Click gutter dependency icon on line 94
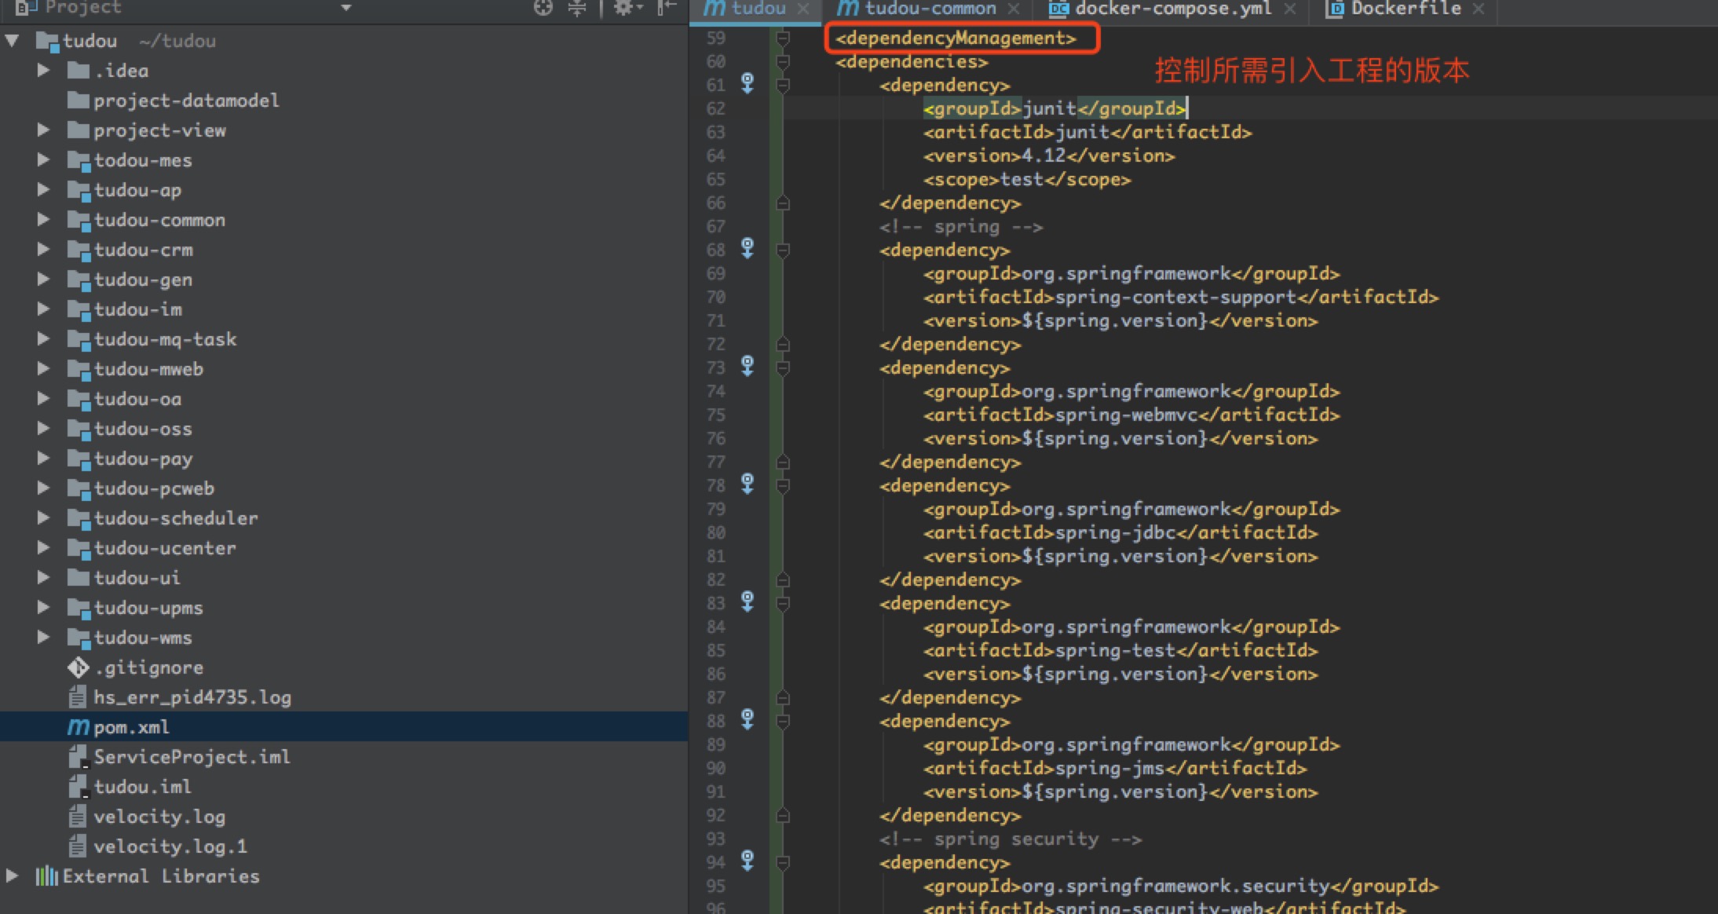The image size is (1718, 914). (748, 861)
